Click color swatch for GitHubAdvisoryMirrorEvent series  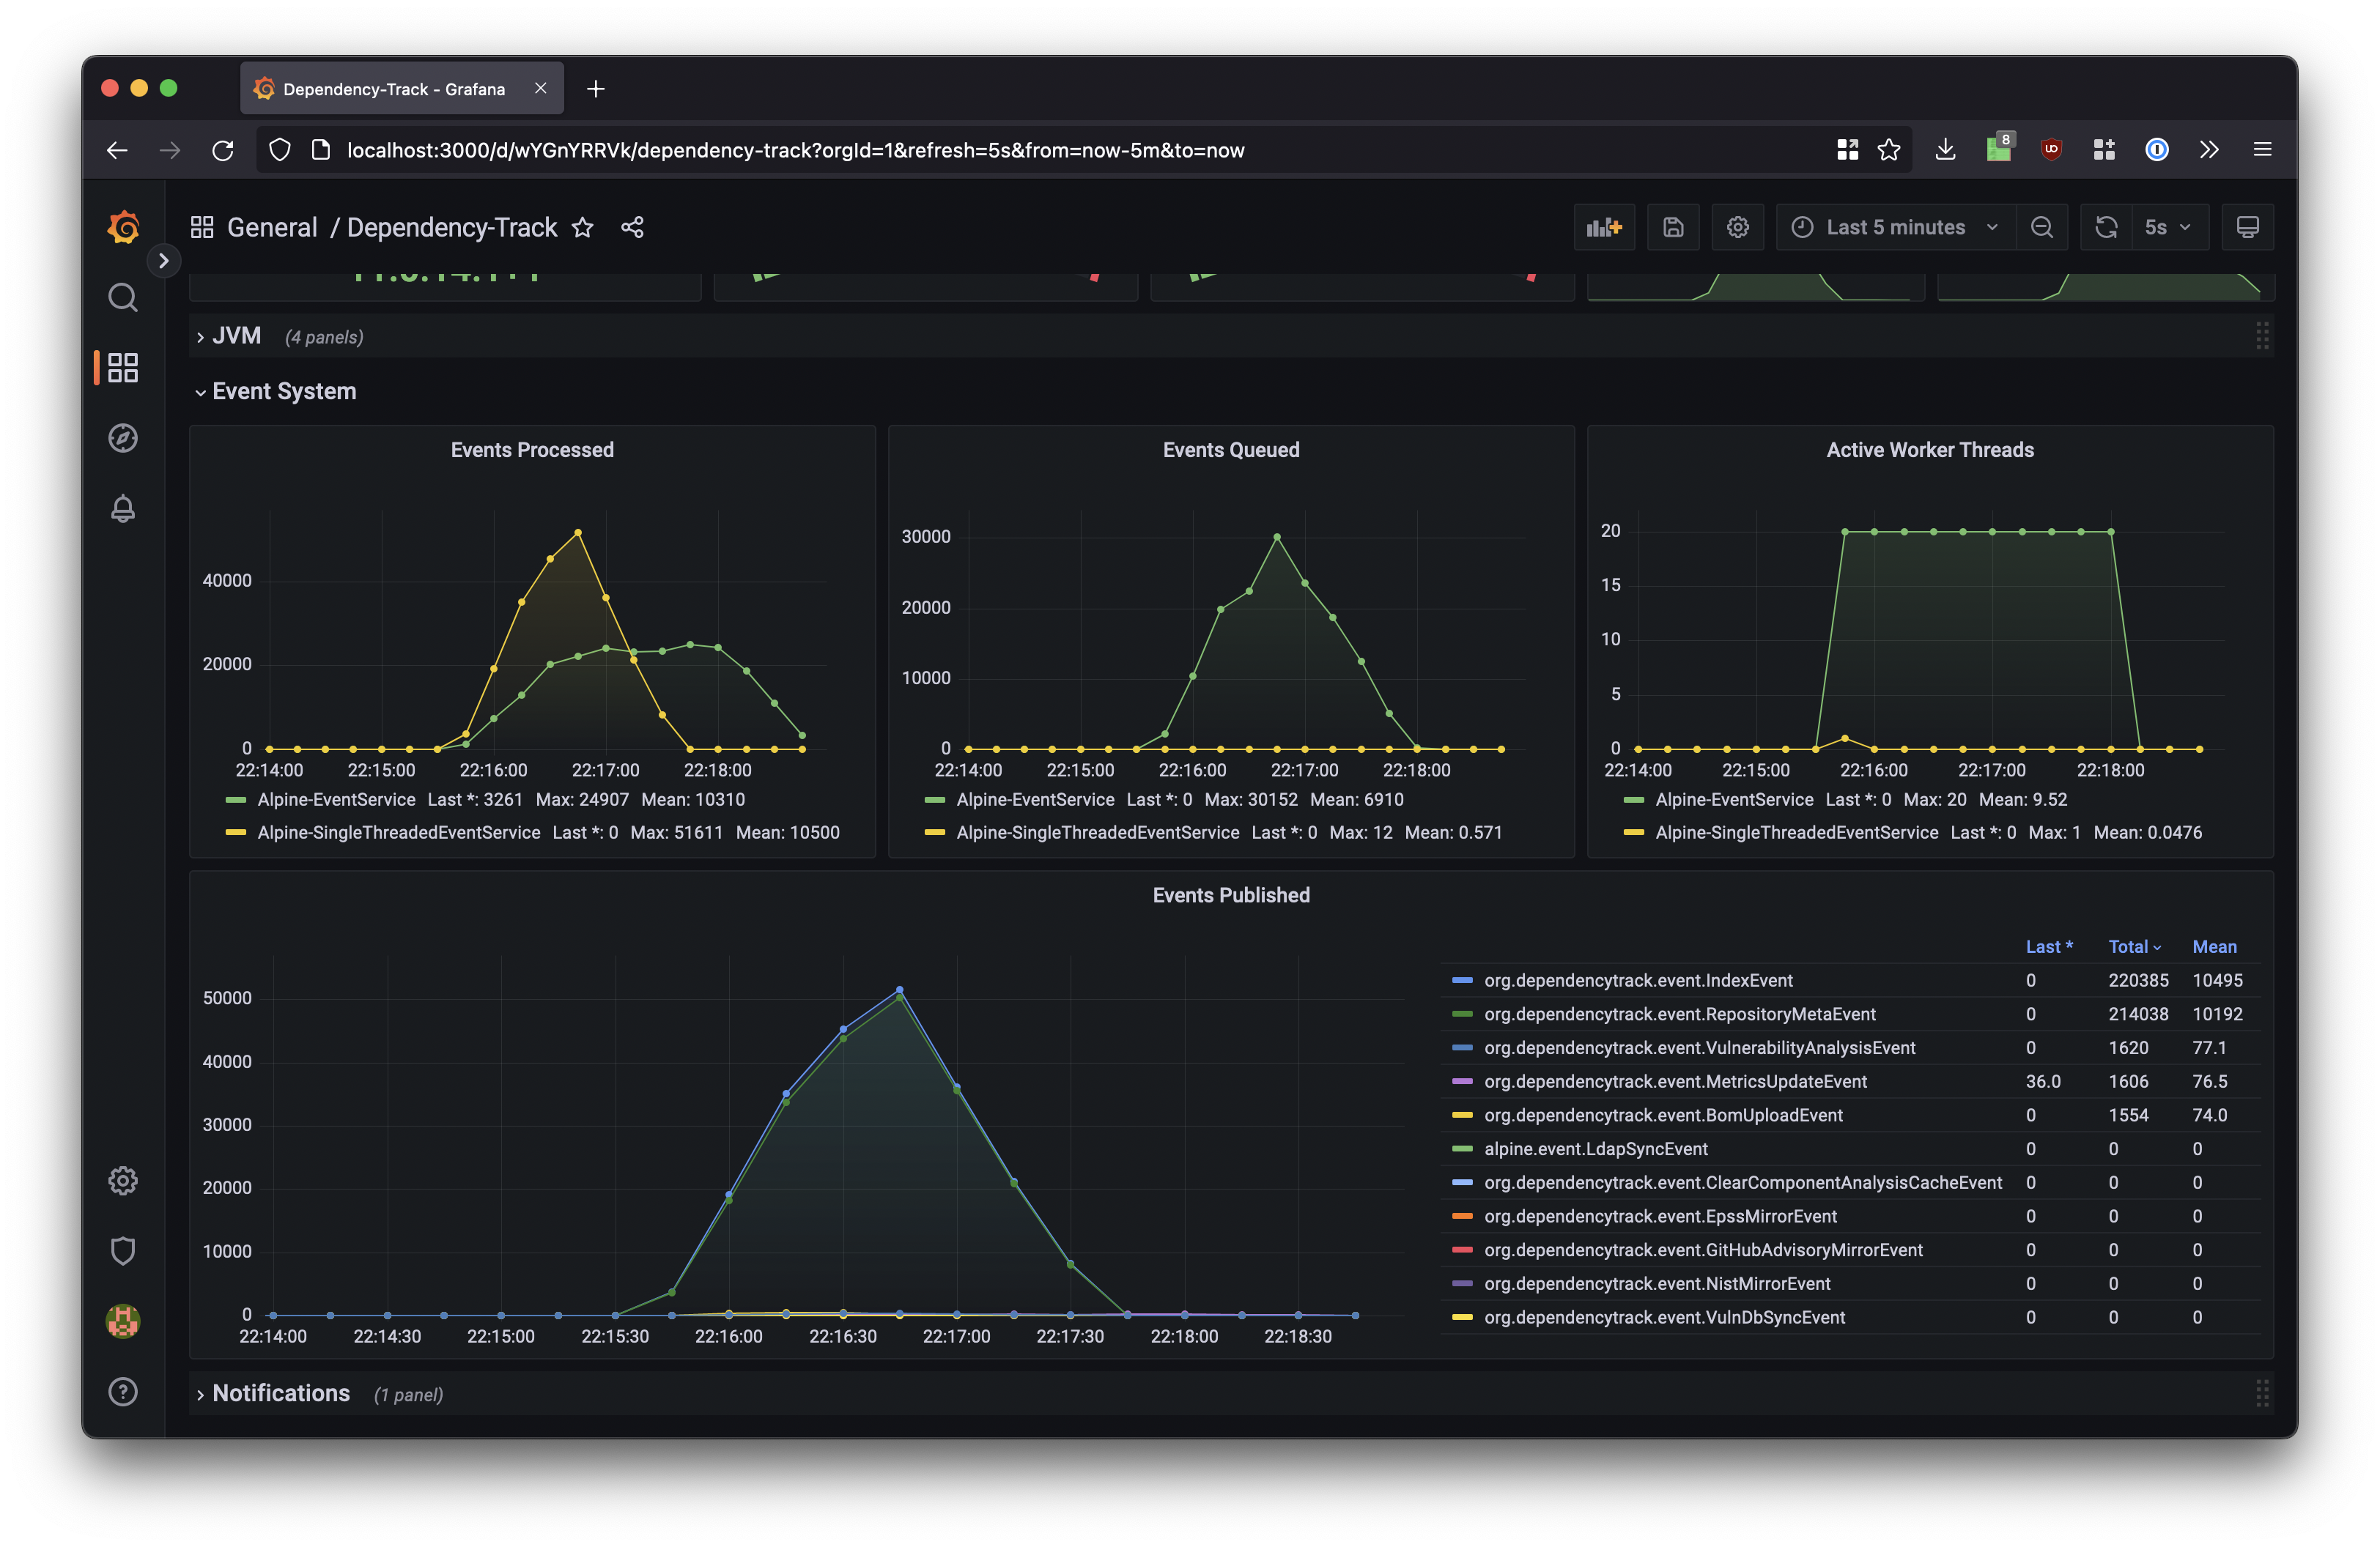1462,1250
